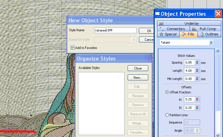
Task: Open the Connectors tab
Action: pos(173,29)
